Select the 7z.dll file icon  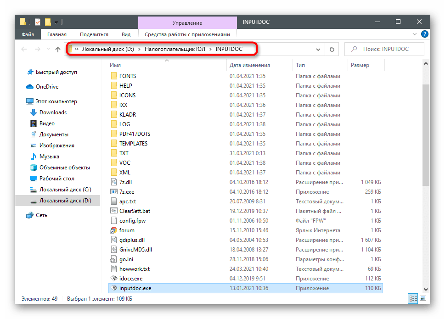point(114,182)
